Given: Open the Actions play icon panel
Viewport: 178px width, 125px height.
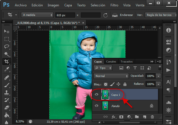Looking at the screenshot, I should point(168,70).
